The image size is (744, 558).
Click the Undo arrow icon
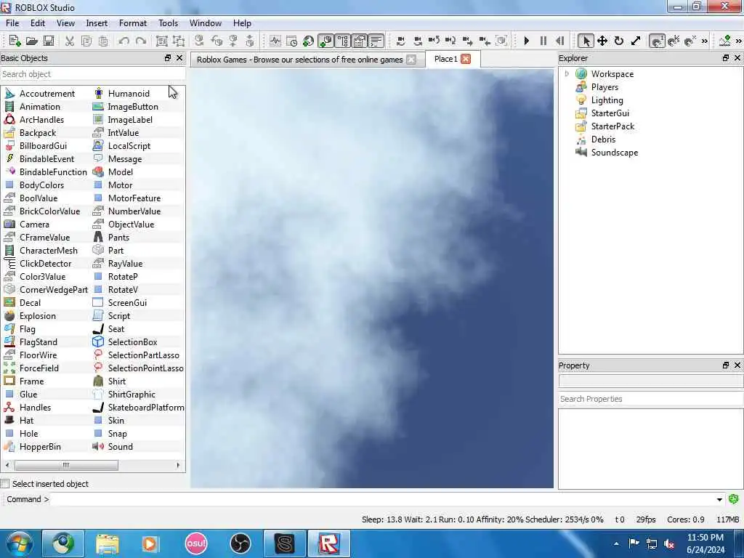point(124,41)
